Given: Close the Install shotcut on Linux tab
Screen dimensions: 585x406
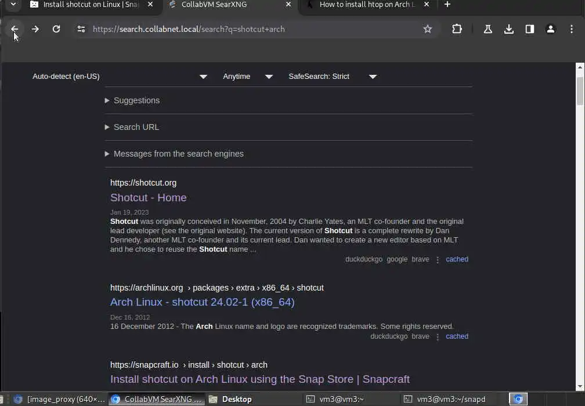Looking at the screenshot, I should pos(150,5).
